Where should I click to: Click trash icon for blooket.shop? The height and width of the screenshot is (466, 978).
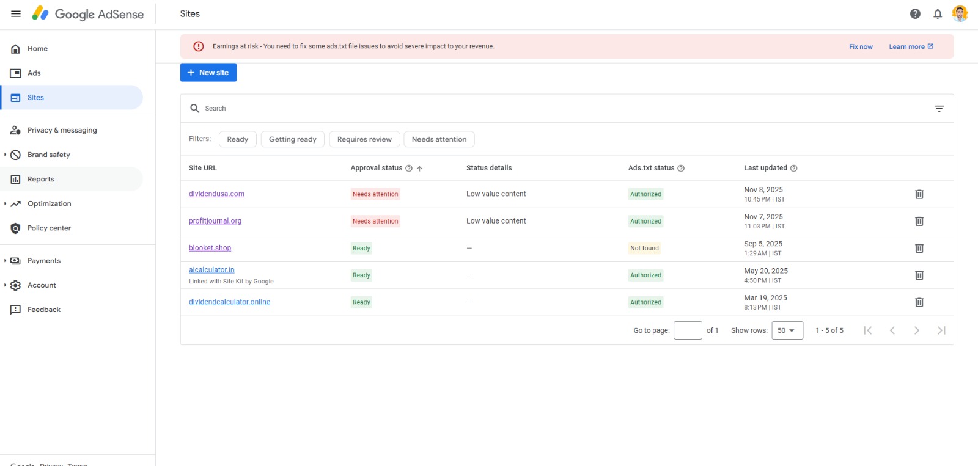point(919,248)
